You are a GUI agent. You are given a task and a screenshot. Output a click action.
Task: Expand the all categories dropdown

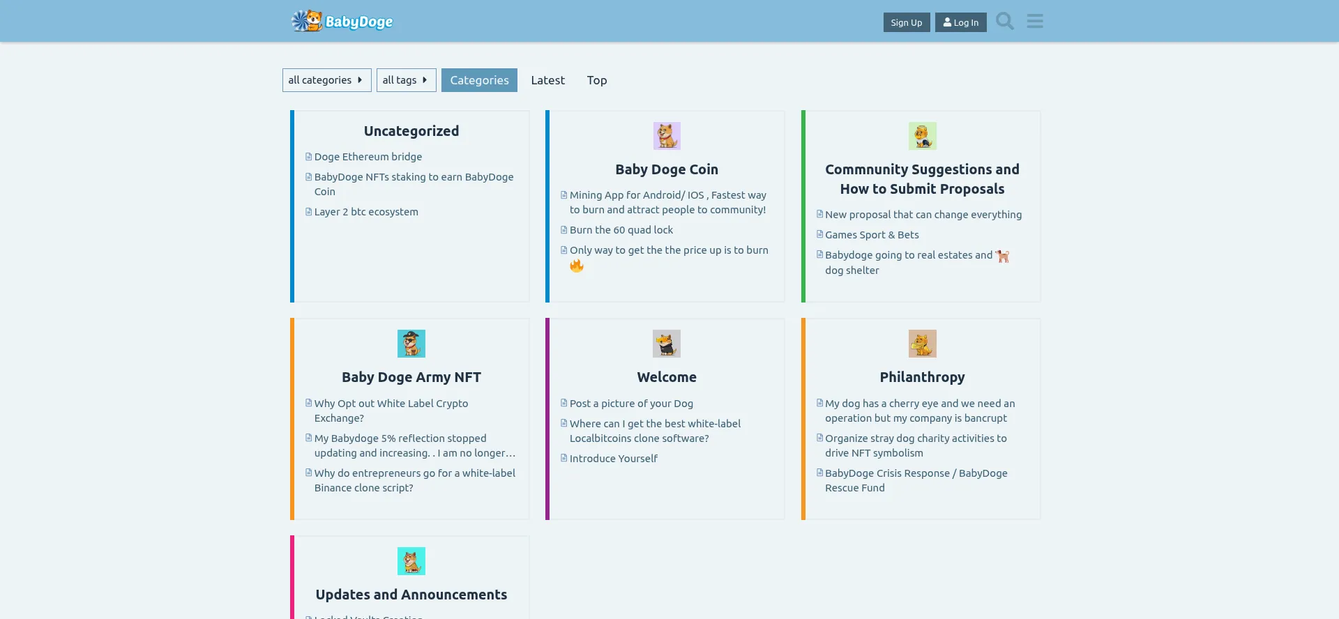pyautogui.click(x=326, y=80)
